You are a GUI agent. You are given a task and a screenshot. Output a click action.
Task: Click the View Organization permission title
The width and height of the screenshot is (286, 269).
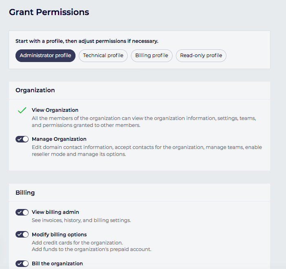pyautogui.click(x=55, y=110)
